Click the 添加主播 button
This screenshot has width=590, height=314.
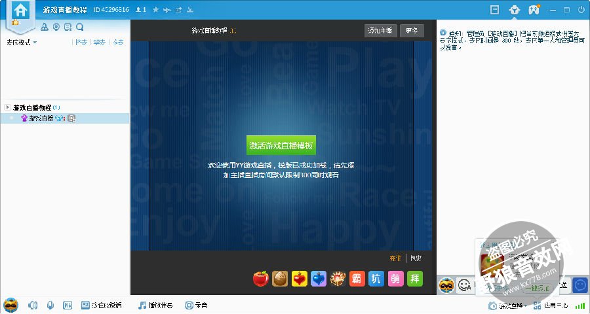[380, 31]
